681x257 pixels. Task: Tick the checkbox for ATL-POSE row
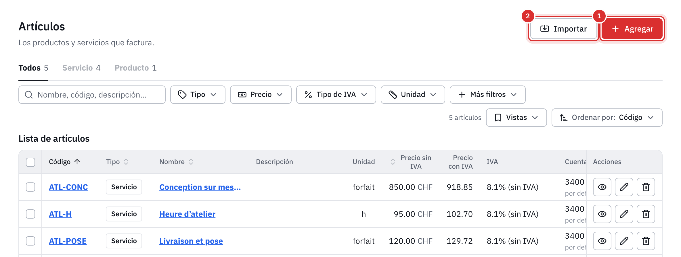click(x=30, y=241)
